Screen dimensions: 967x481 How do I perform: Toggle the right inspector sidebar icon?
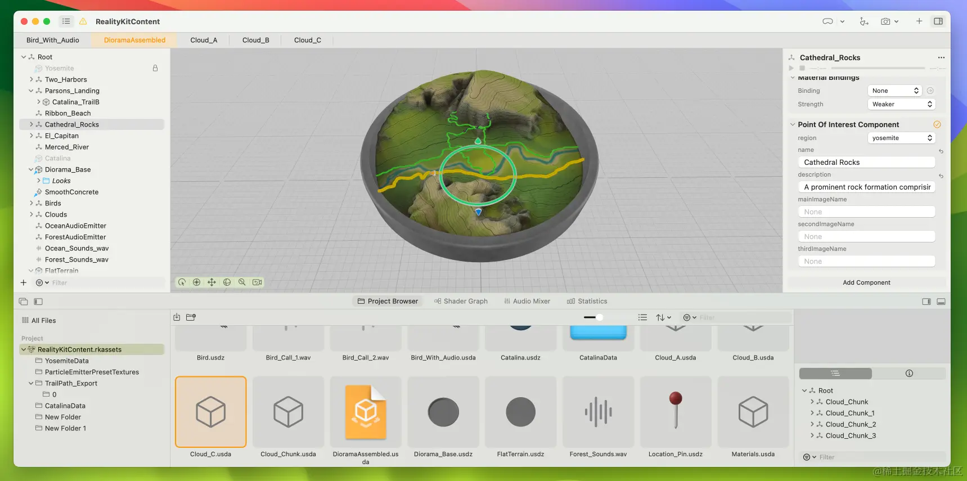pos(938,21)
